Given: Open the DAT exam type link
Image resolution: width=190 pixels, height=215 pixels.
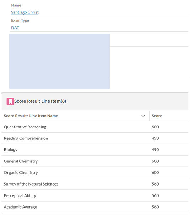Looking at the screenshot, I should [15, 28].
